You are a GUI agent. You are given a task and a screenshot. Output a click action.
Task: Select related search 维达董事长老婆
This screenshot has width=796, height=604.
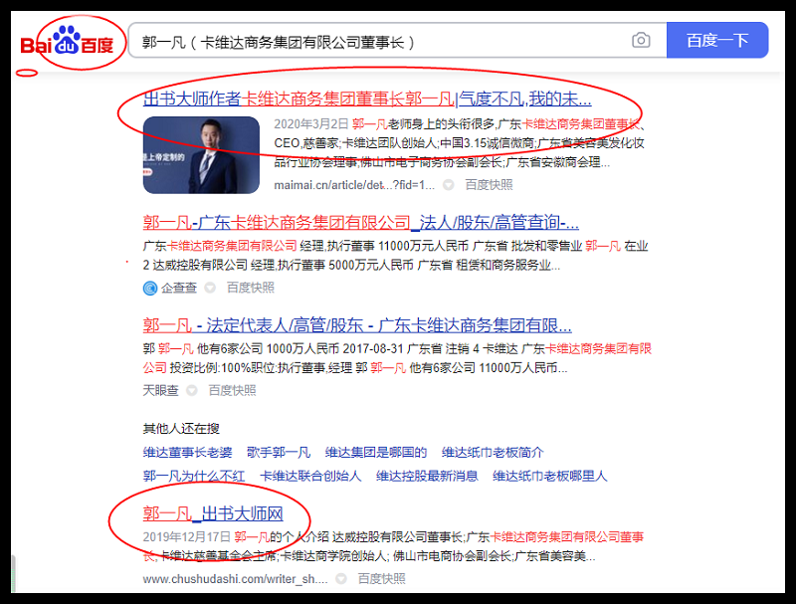pos(186,452)
